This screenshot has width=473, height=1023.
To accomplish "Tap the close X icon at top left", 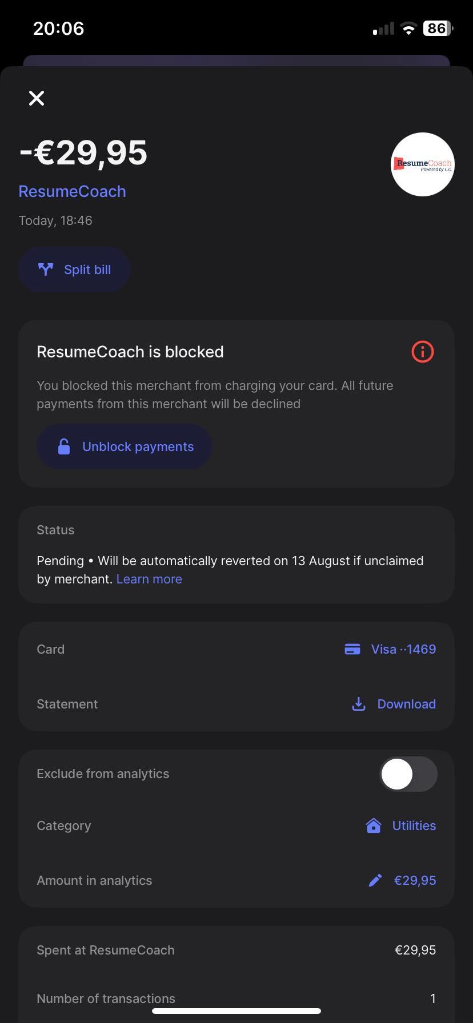I will coord(37,98).
